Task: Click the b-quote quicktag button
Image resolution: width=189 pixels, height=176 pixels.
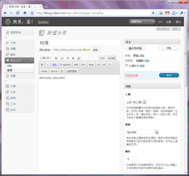Action: click(65, 64)
